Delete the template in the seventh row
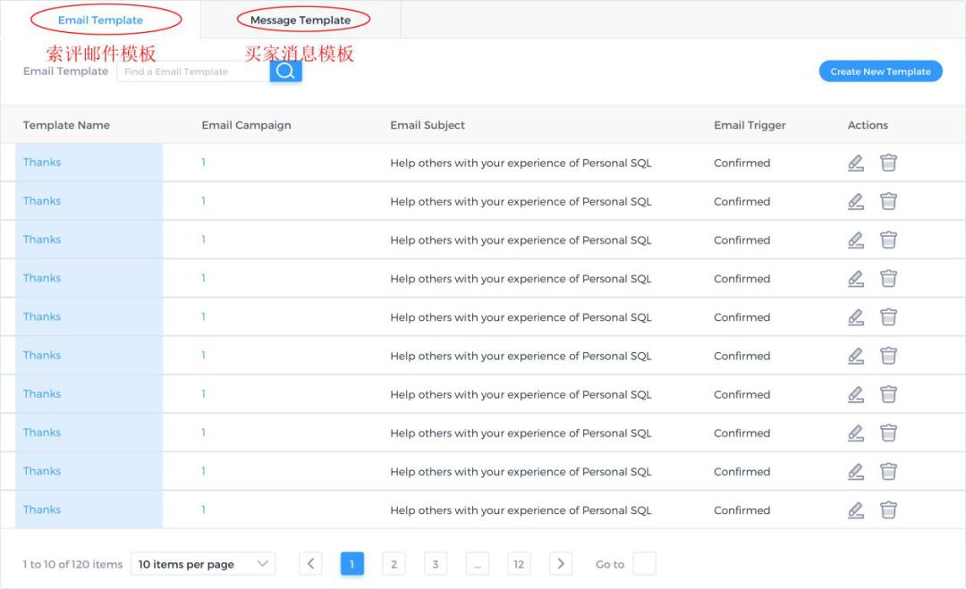The image size is (966, 589). click(x=888, y=394)
